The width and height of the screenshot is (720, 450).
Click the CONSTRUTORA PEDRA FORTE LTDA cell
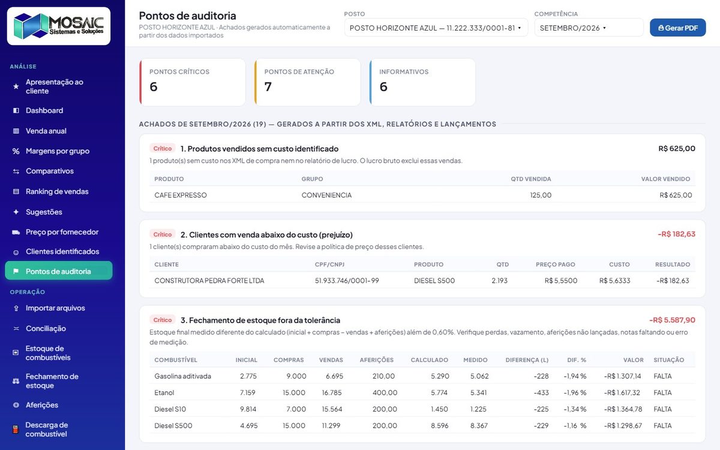point(209,281)
